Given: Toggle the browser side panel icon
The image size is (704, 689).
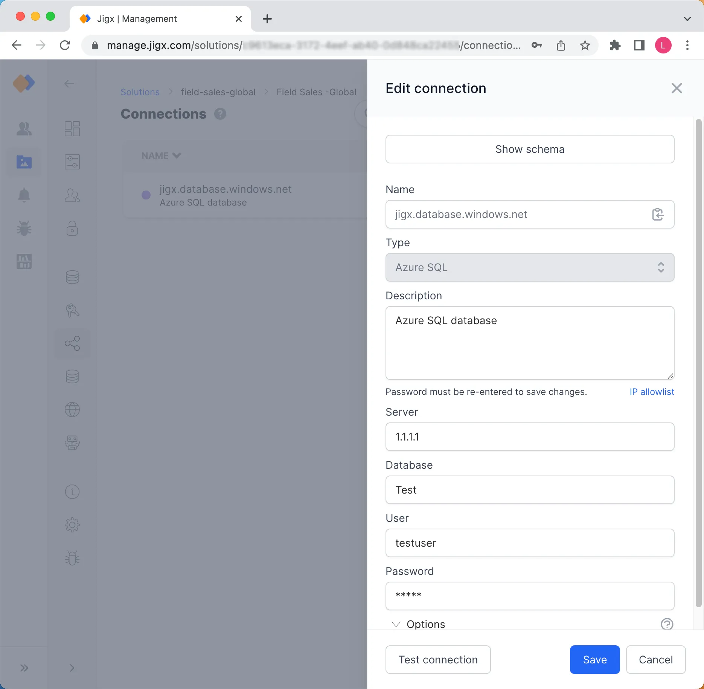Looking at the screenshot, I should (x=639, y=46).
